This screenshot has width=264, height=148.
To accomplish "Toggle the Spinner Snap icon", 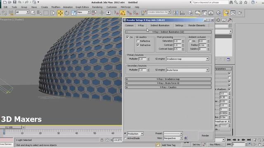I will (136, 13).
